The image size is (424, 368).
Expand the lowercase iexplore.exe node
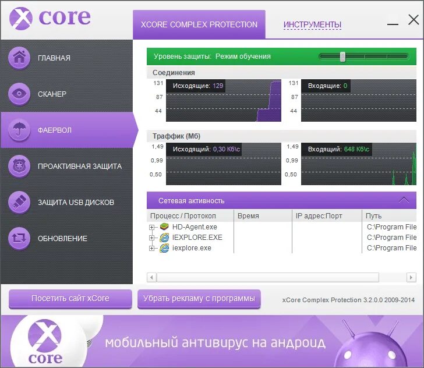[x=151, y=248]
